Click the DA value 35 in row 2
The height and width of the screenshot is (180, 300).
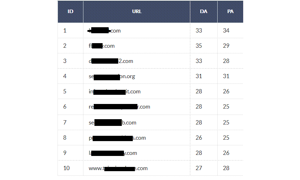[x=199, y=46]
